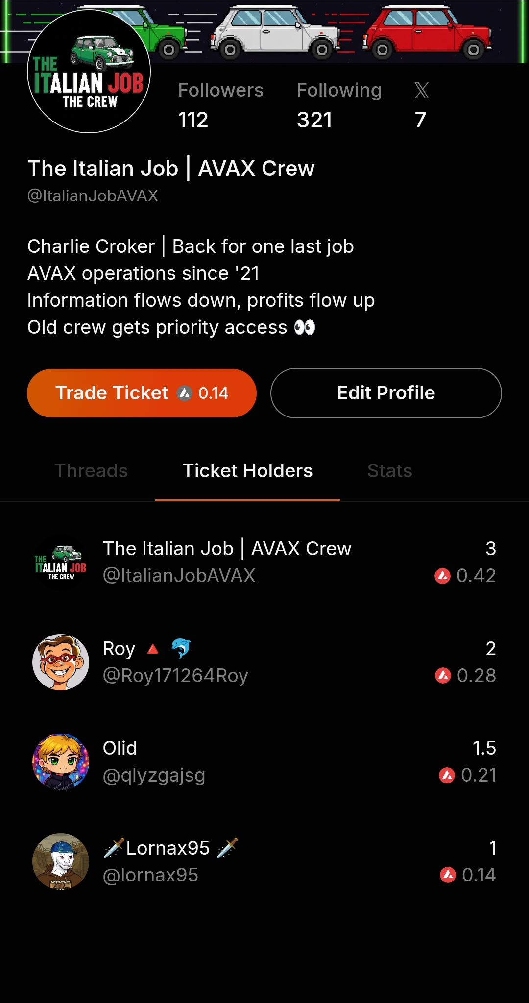Viewport: 529px width, 1003px height.
Task: Open the @Roy171264Roy handle
Action: point(175,676)
